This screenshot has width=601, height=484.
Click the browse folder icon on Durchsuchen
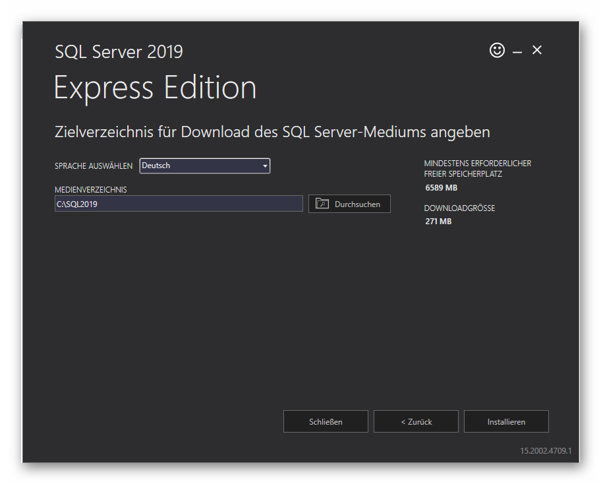322,204
